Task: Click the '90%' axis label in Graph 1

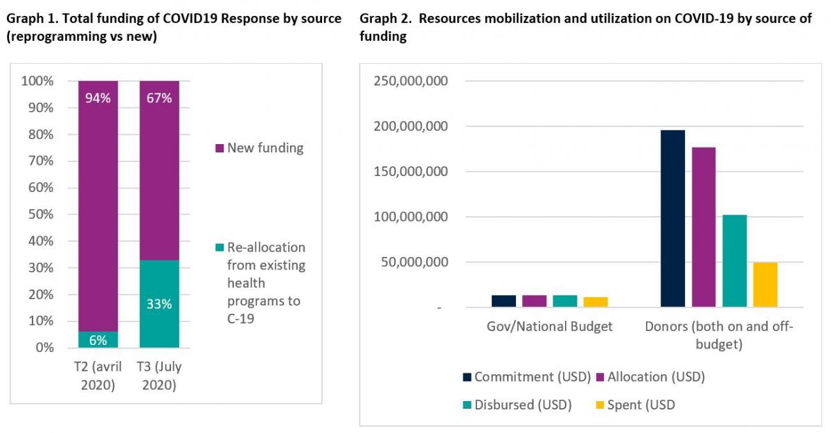Action: (41, 108)
